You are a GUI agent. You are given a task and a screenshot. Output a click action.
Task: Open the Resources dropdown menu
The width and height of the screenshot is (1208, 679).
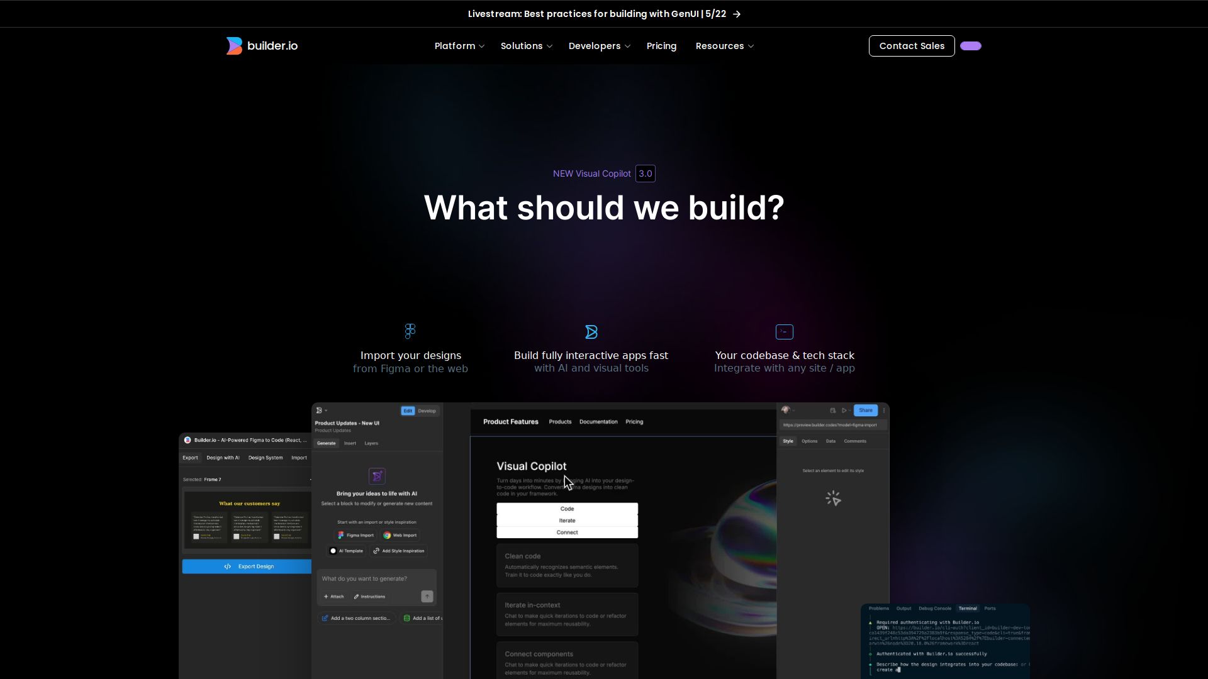[x=724, y=46]
